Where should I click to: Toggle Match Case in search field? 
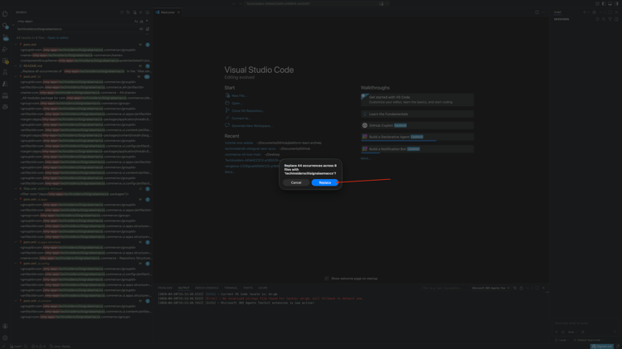[136, 22]
